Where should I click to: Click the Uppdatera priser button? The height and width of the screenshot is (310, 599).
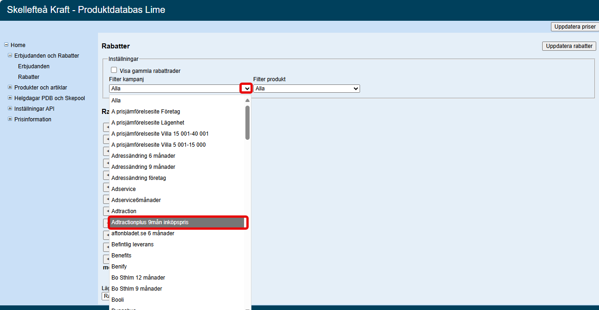pos(575,27)
